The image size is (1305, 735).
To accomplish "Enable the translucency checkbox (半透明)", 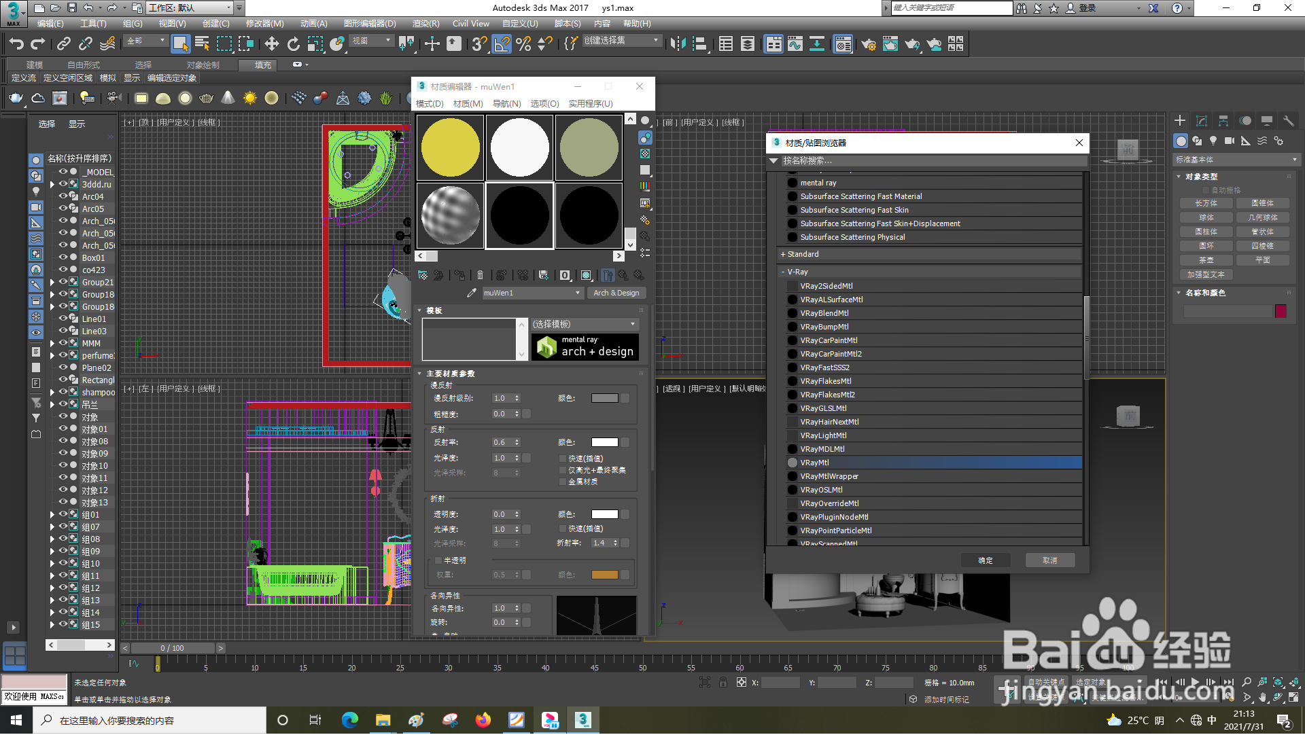I will [x=438, y=560].
